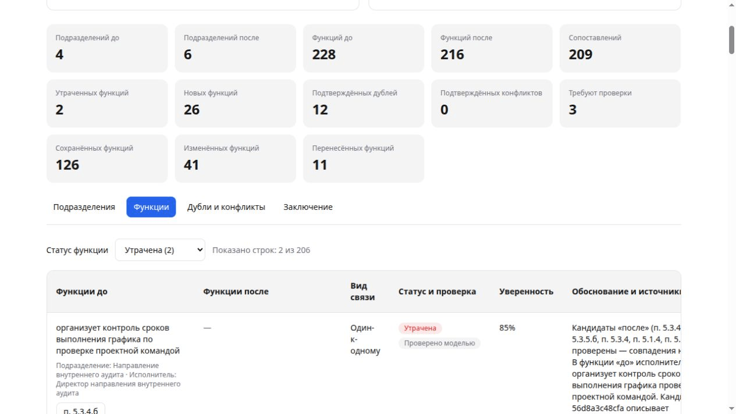Viewport: 736px width, 414px height.
Task: Click the Утраченных функций card
Action: [x=107, y=103]
